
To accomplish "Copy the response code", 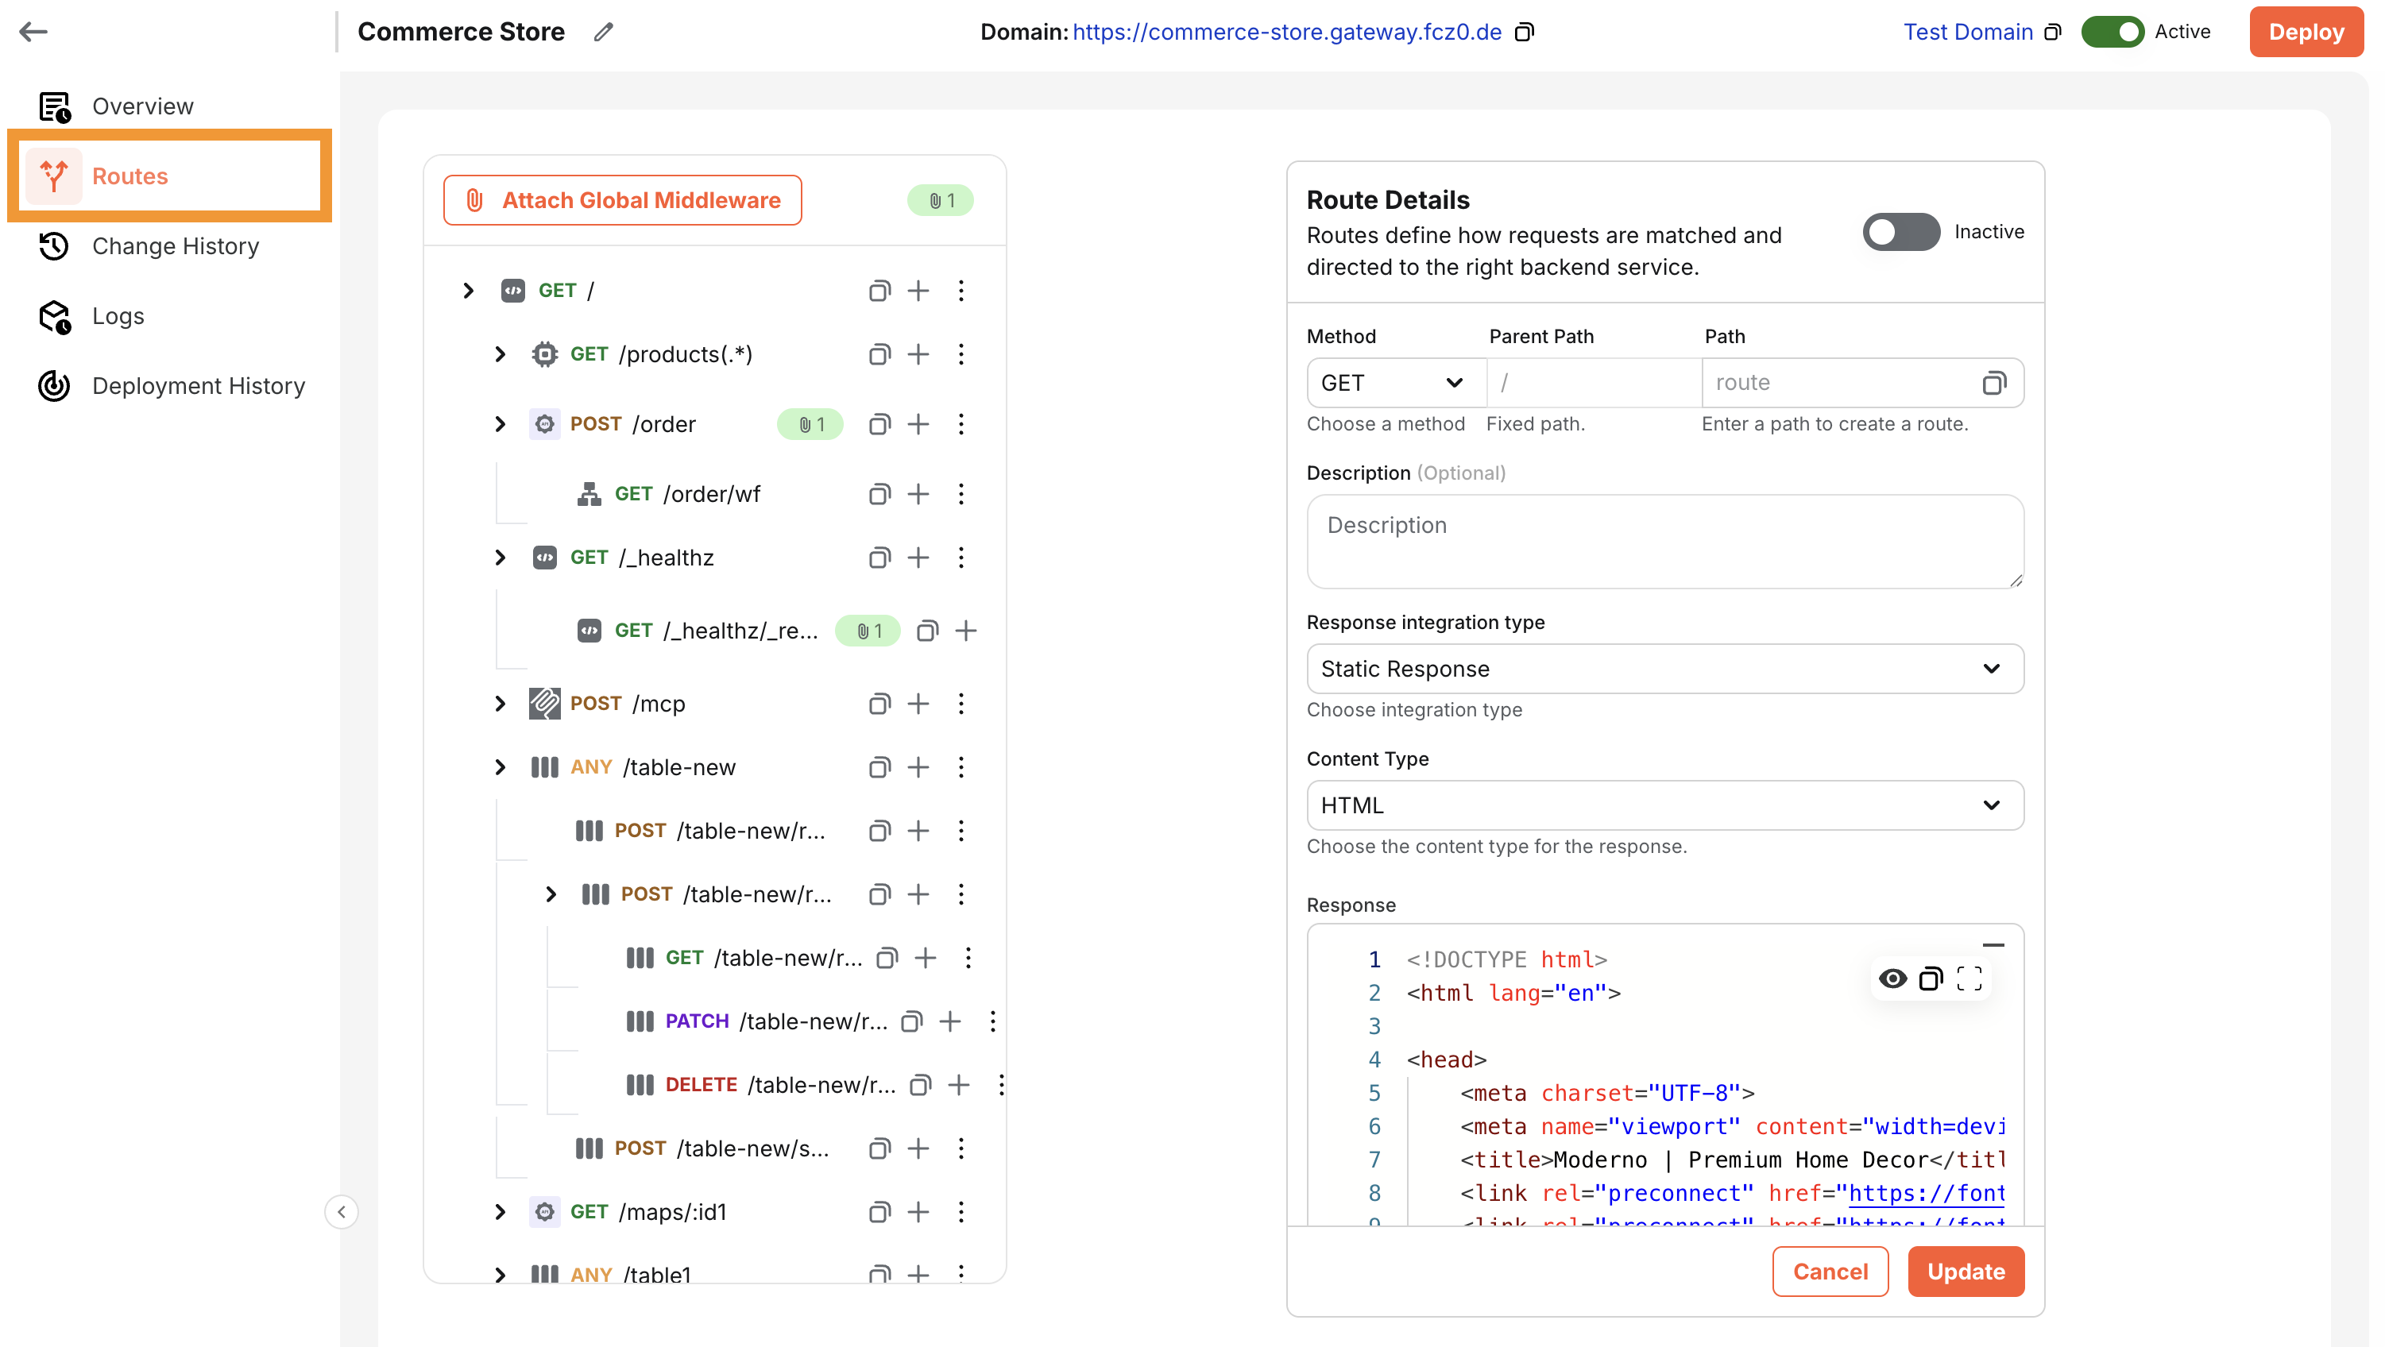I will [1931, 978].
